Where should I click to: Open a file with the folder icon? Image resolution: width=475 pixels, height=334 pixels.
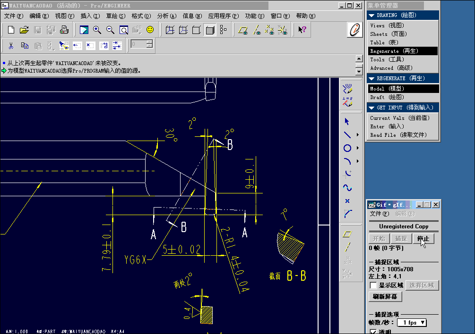click(x=24, y=30)
